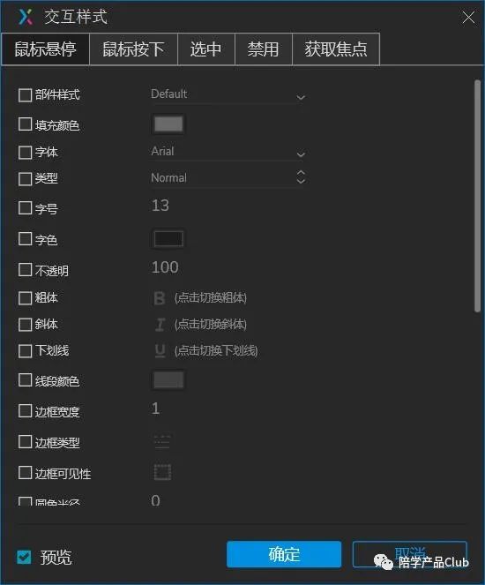Enable the 边框可见性 checkbox

pos(25,472)
